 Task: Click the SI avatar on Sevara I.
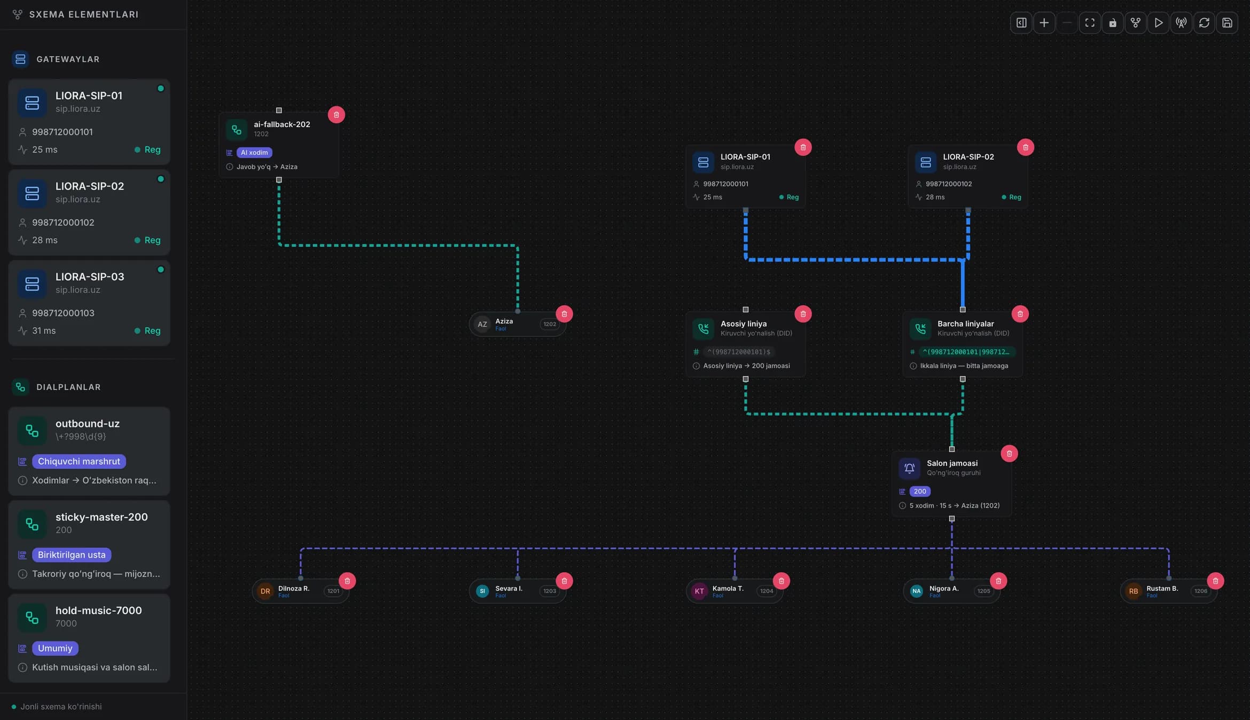pos(482,591)
